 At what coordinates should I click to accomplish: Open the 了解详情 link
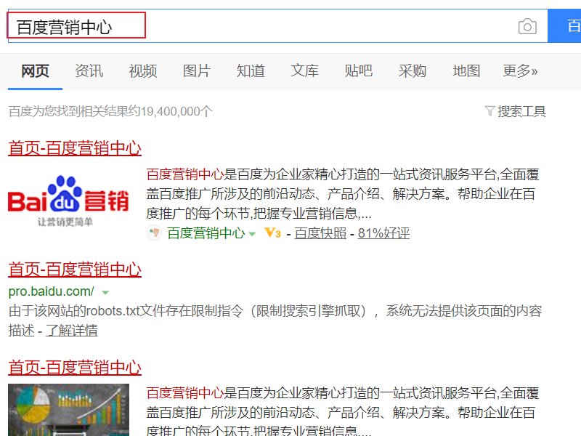(72, 331)
